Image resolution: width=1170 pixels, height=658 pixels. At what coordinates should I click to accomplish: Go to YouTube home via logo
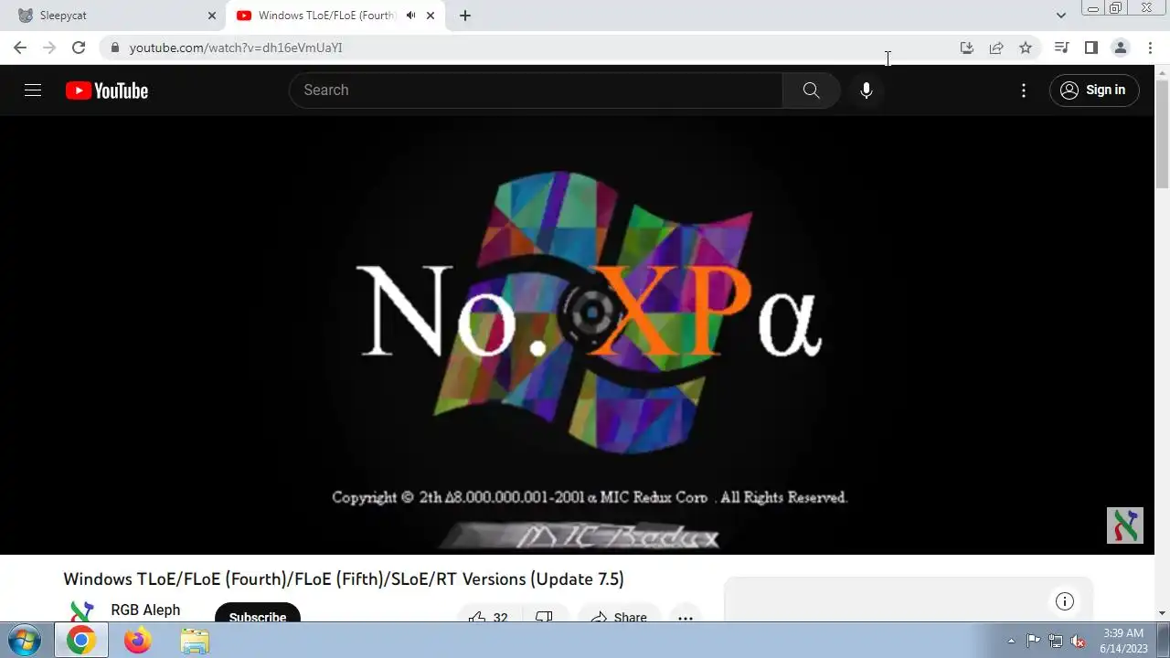click(x=107, y=90)
